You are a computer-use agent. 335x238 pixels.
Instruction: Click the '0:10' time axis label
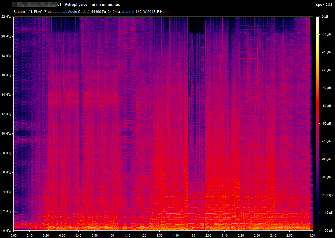pos(30,235)
